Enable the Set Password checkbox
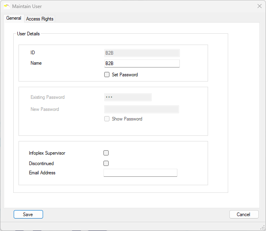 [x=107, y=75]
